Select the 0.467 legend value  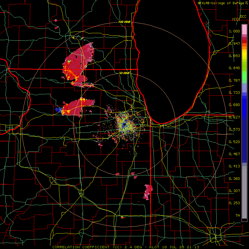coord(234,154)
